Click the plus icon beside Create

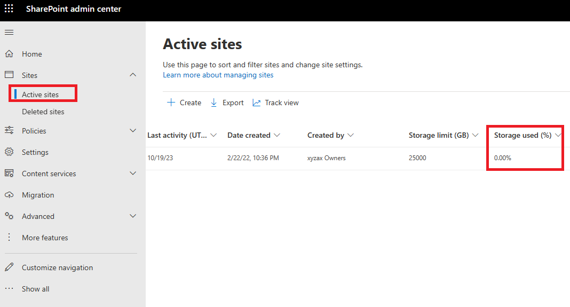coord(170,103)
